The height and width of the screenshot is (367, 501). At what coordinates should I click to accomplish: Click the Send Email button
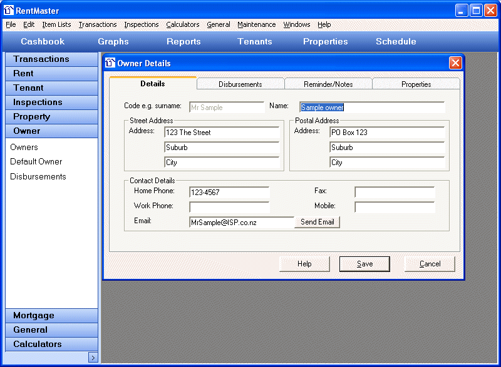click(318, 222)
